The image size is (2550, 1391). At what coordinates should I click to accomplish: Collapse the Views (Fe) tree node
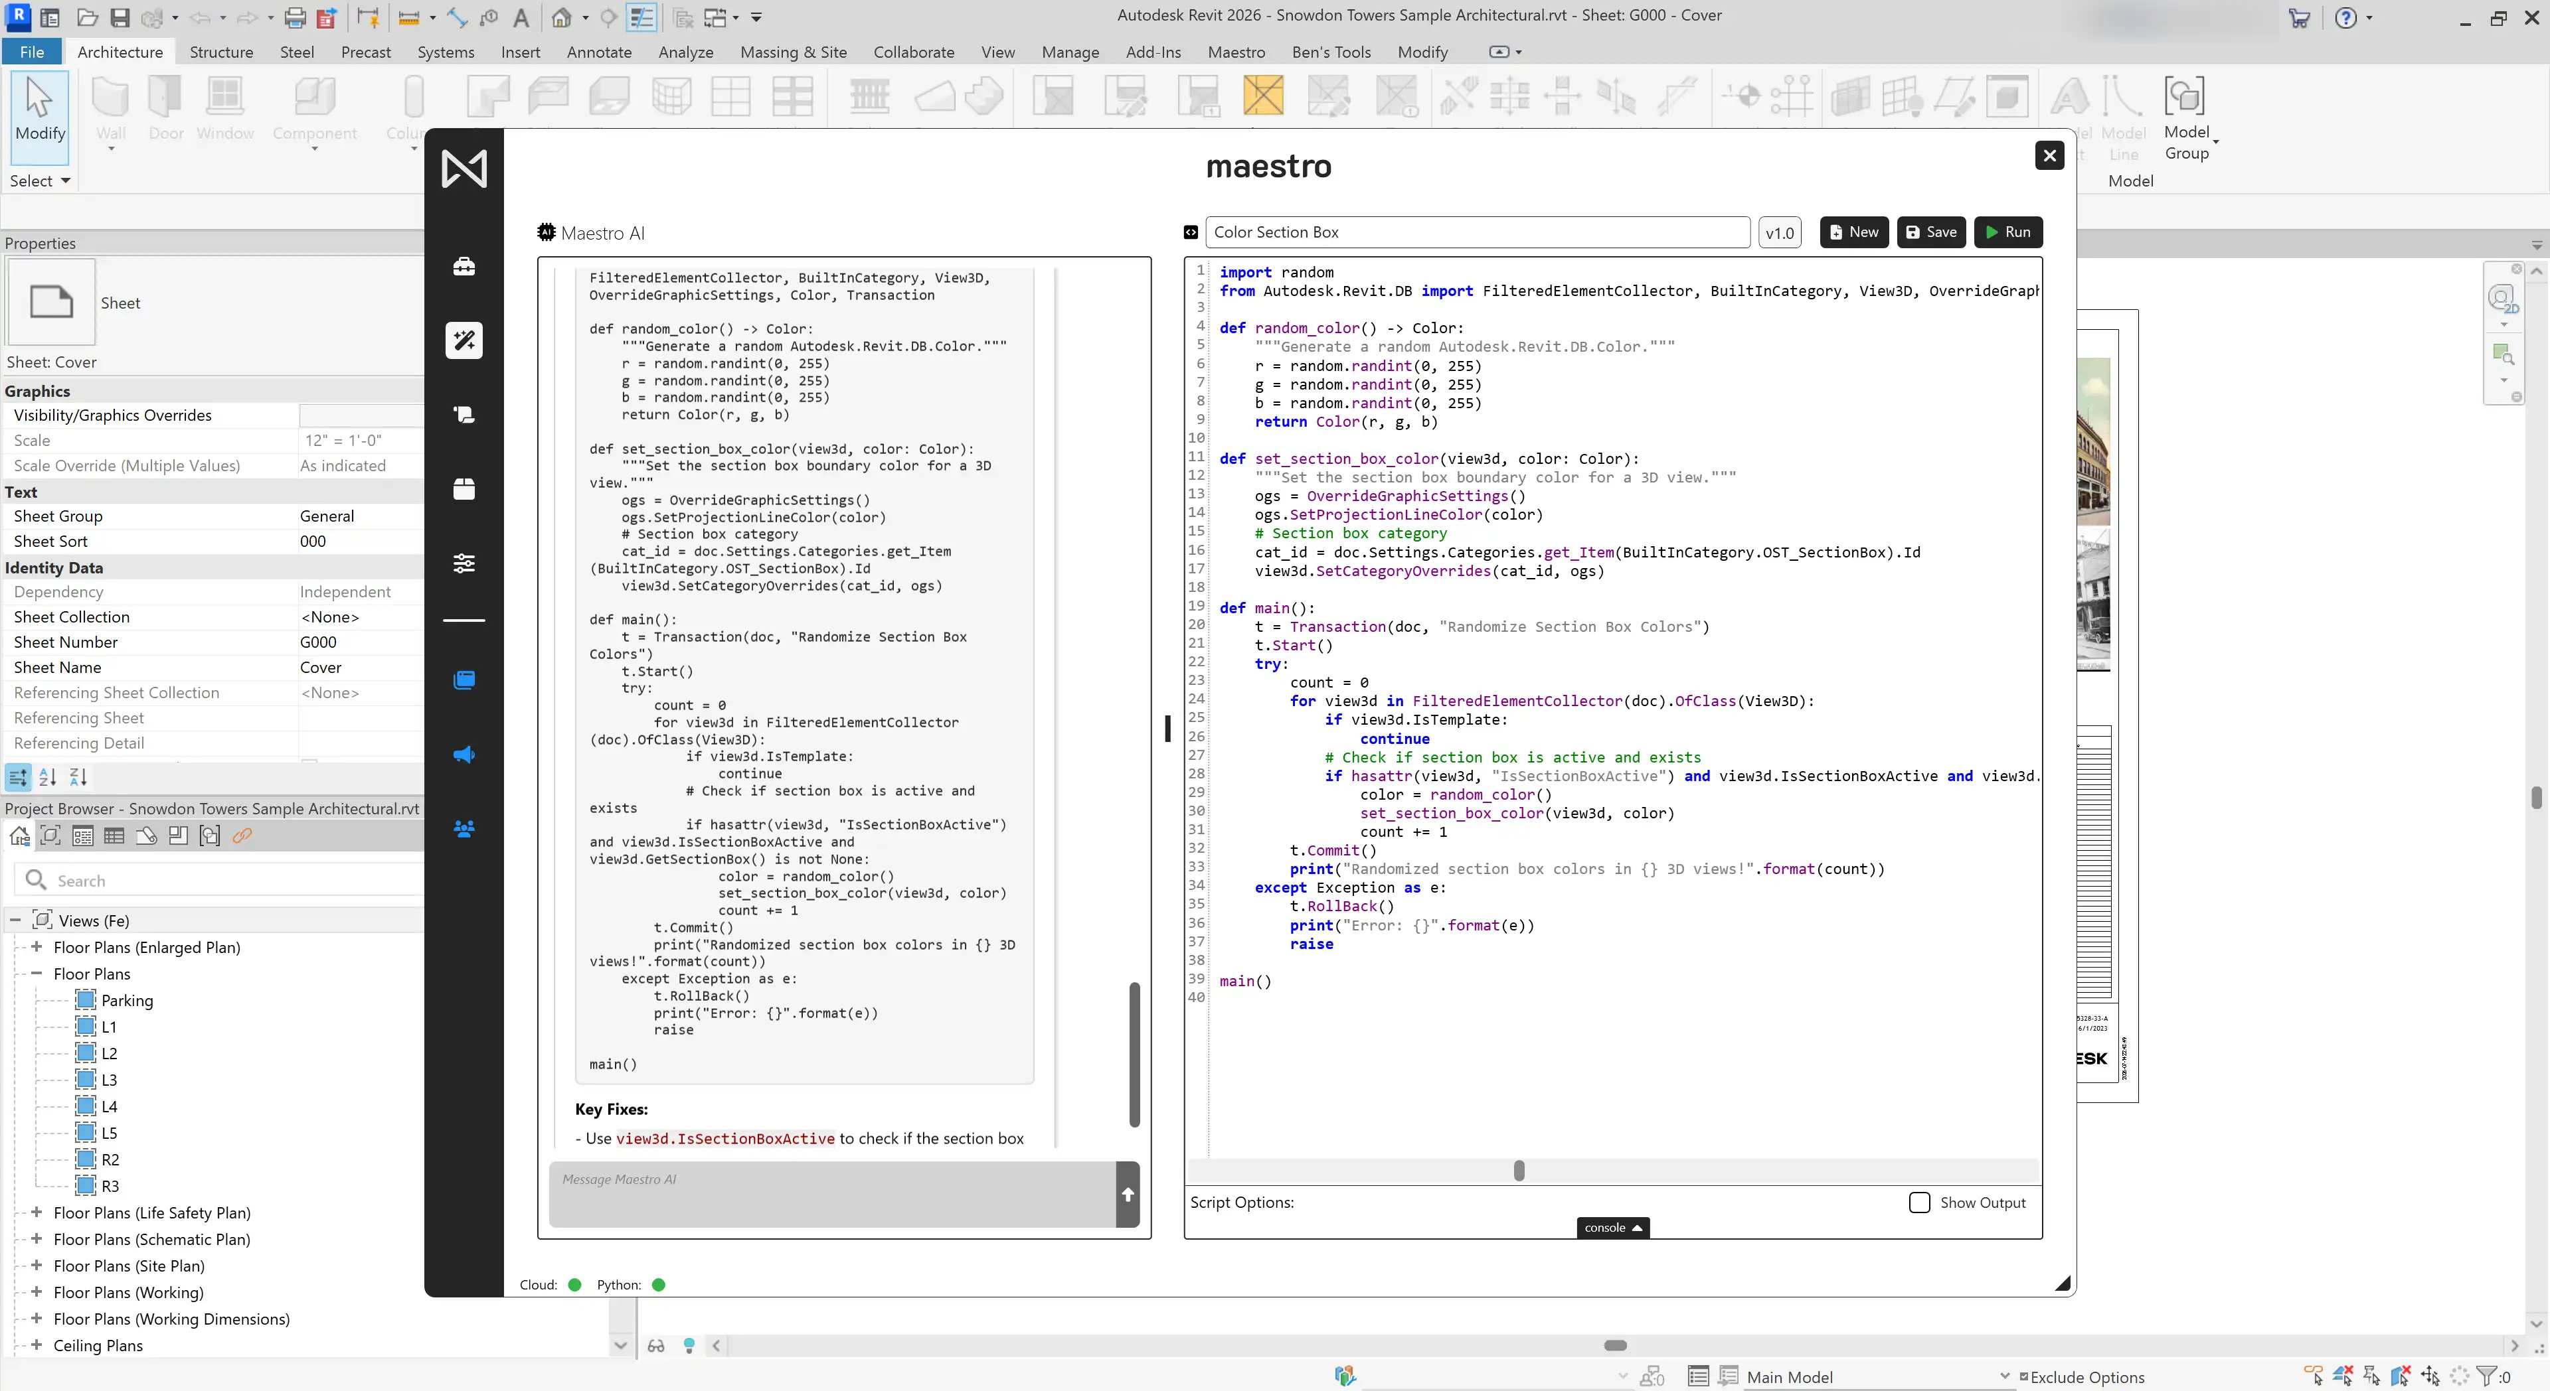15,920
